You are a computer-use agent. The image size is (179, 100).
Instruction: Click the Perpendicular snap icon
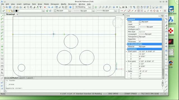coord(145,11)
